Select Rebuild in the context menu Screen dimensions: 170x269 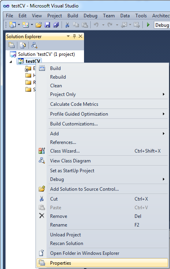[58, 77]
